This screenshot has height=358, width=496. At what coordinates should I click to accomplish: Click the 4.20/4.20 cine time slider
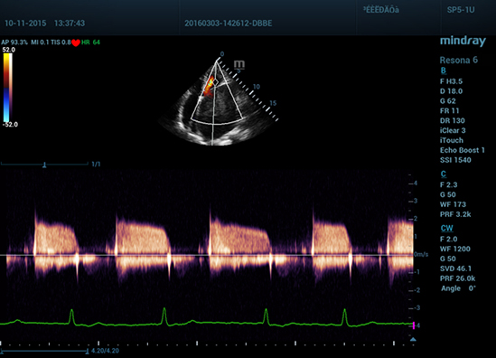tap(44, 351)
